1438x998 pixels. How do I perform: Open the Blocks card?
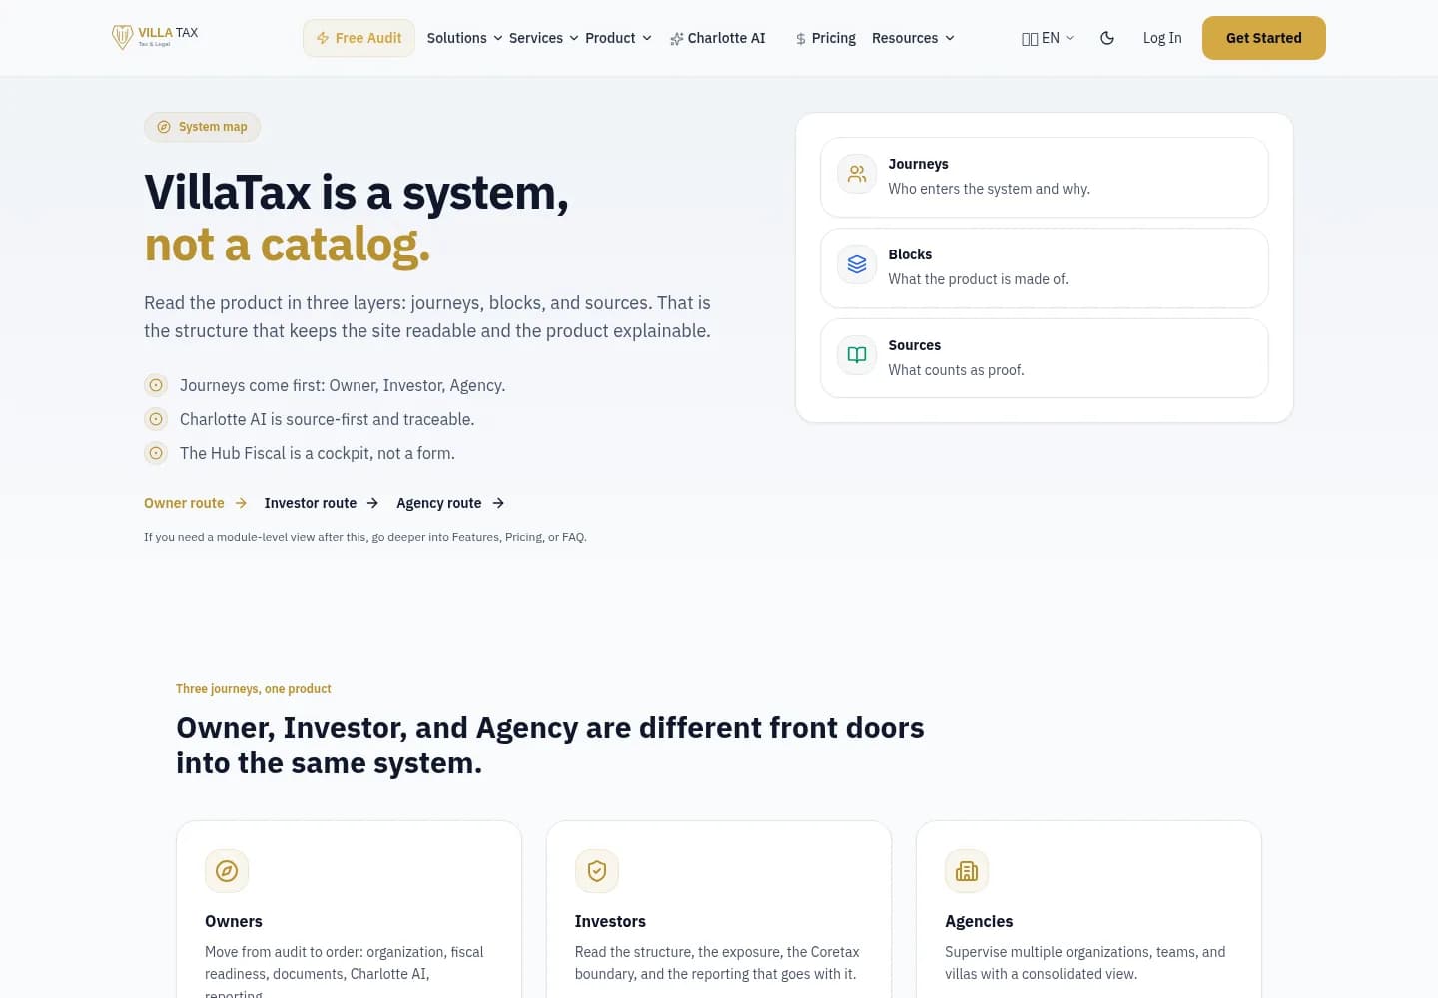[x=1045, y=267]
